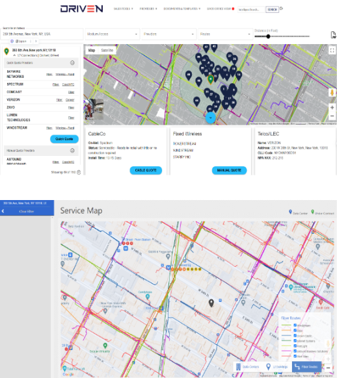Click the green location pin beside address
Image resolution: width=337 pixels, height=378 pixels.
pos(7,51)
